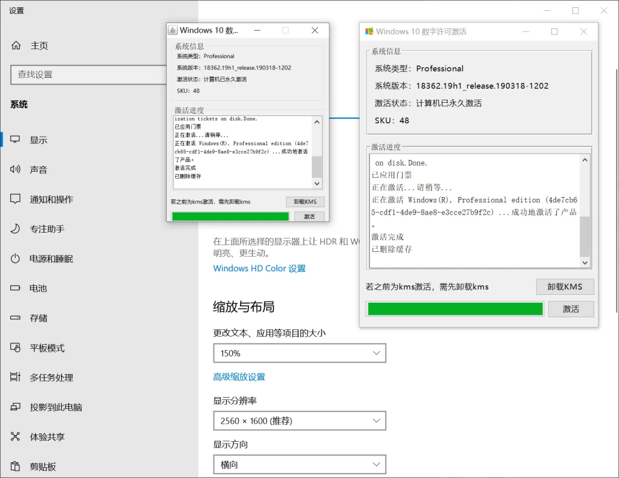
Task: Click the Settings window vertical scrollbar
Action: [616, 190]
